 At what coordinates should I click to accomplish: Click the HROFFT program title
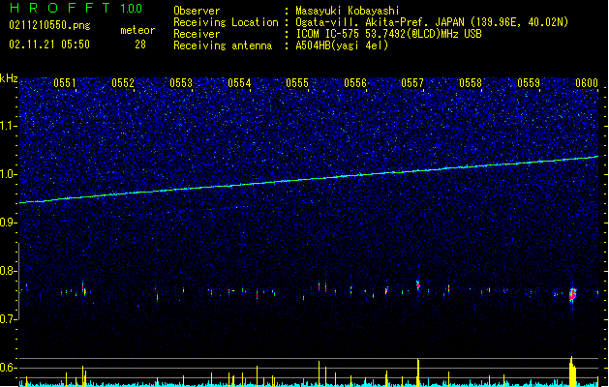coord(60,8)
